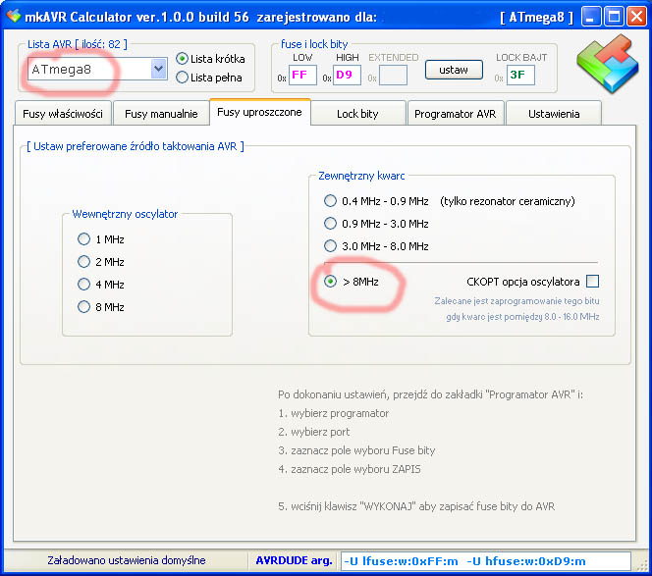Click the HIGH fuse field showing D9
The height and width of the screenshot is (576, 652).
click(x=347, y=75)
